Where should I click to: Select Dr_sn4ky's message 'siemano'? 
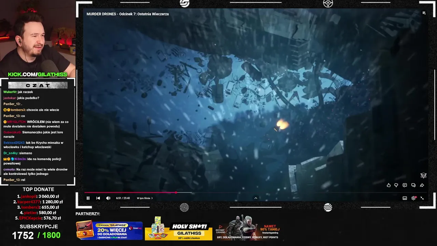click(x=18, y=153)
